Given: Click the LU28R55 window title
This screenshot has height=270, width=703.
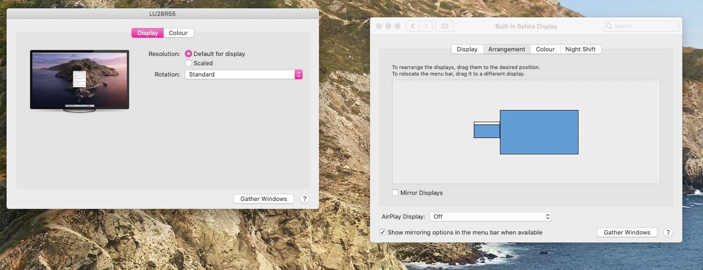Looking at the screenshot, I should [x=163, y=14].
